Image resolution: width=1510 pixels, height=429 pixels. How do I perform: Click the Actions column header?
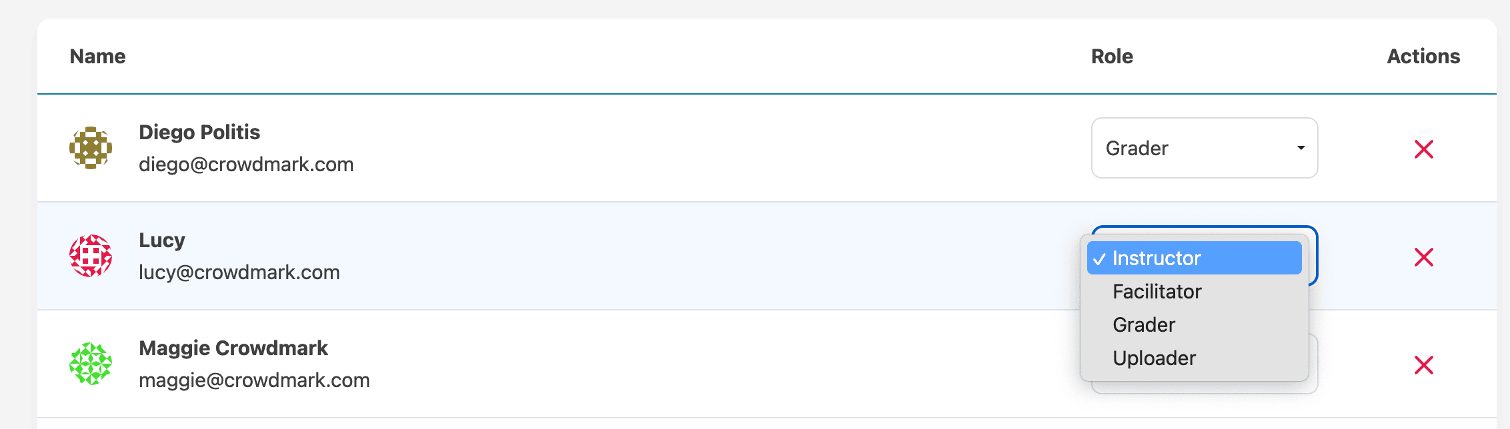pos(1423,57)
